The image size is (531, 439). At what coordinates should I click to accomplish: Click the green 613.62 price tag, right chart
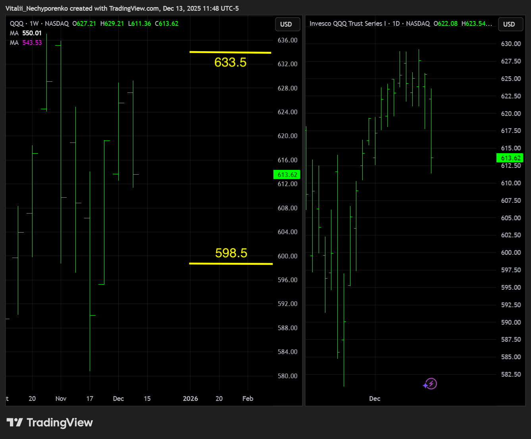pyautogui.click(x=510, y=158)
